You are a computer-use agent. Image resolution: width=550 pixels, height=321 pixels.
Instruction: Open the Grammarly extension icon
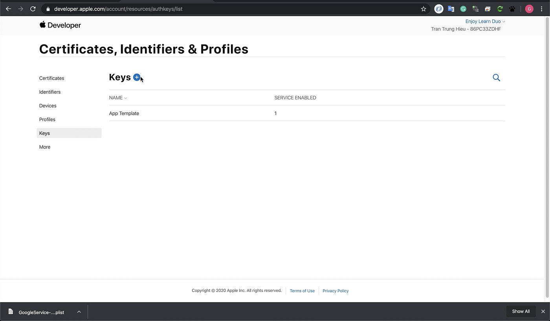click(463, 9)
